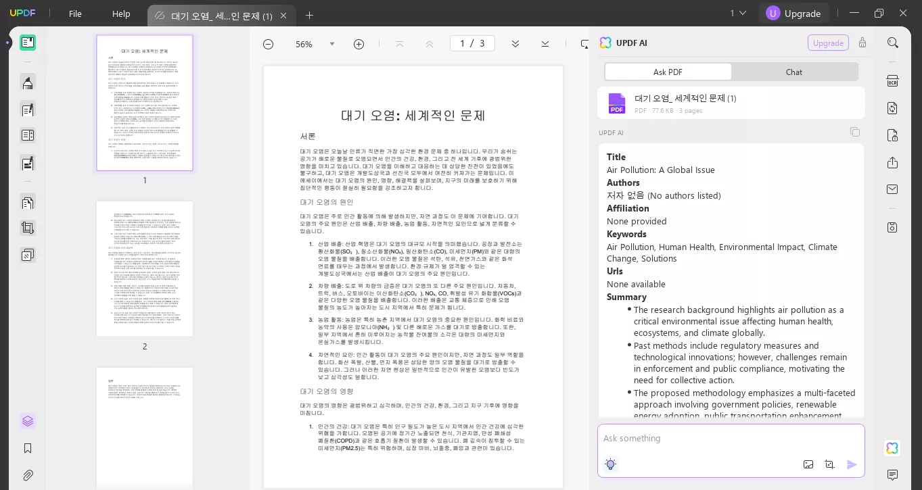Click the 'None provided' affiliation text
The width and height of the screenshot is (922, 490).
click(637, 221)
